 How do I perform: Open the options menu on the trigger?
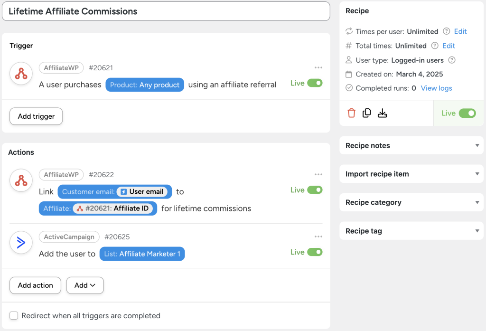[x=318, y=67]
